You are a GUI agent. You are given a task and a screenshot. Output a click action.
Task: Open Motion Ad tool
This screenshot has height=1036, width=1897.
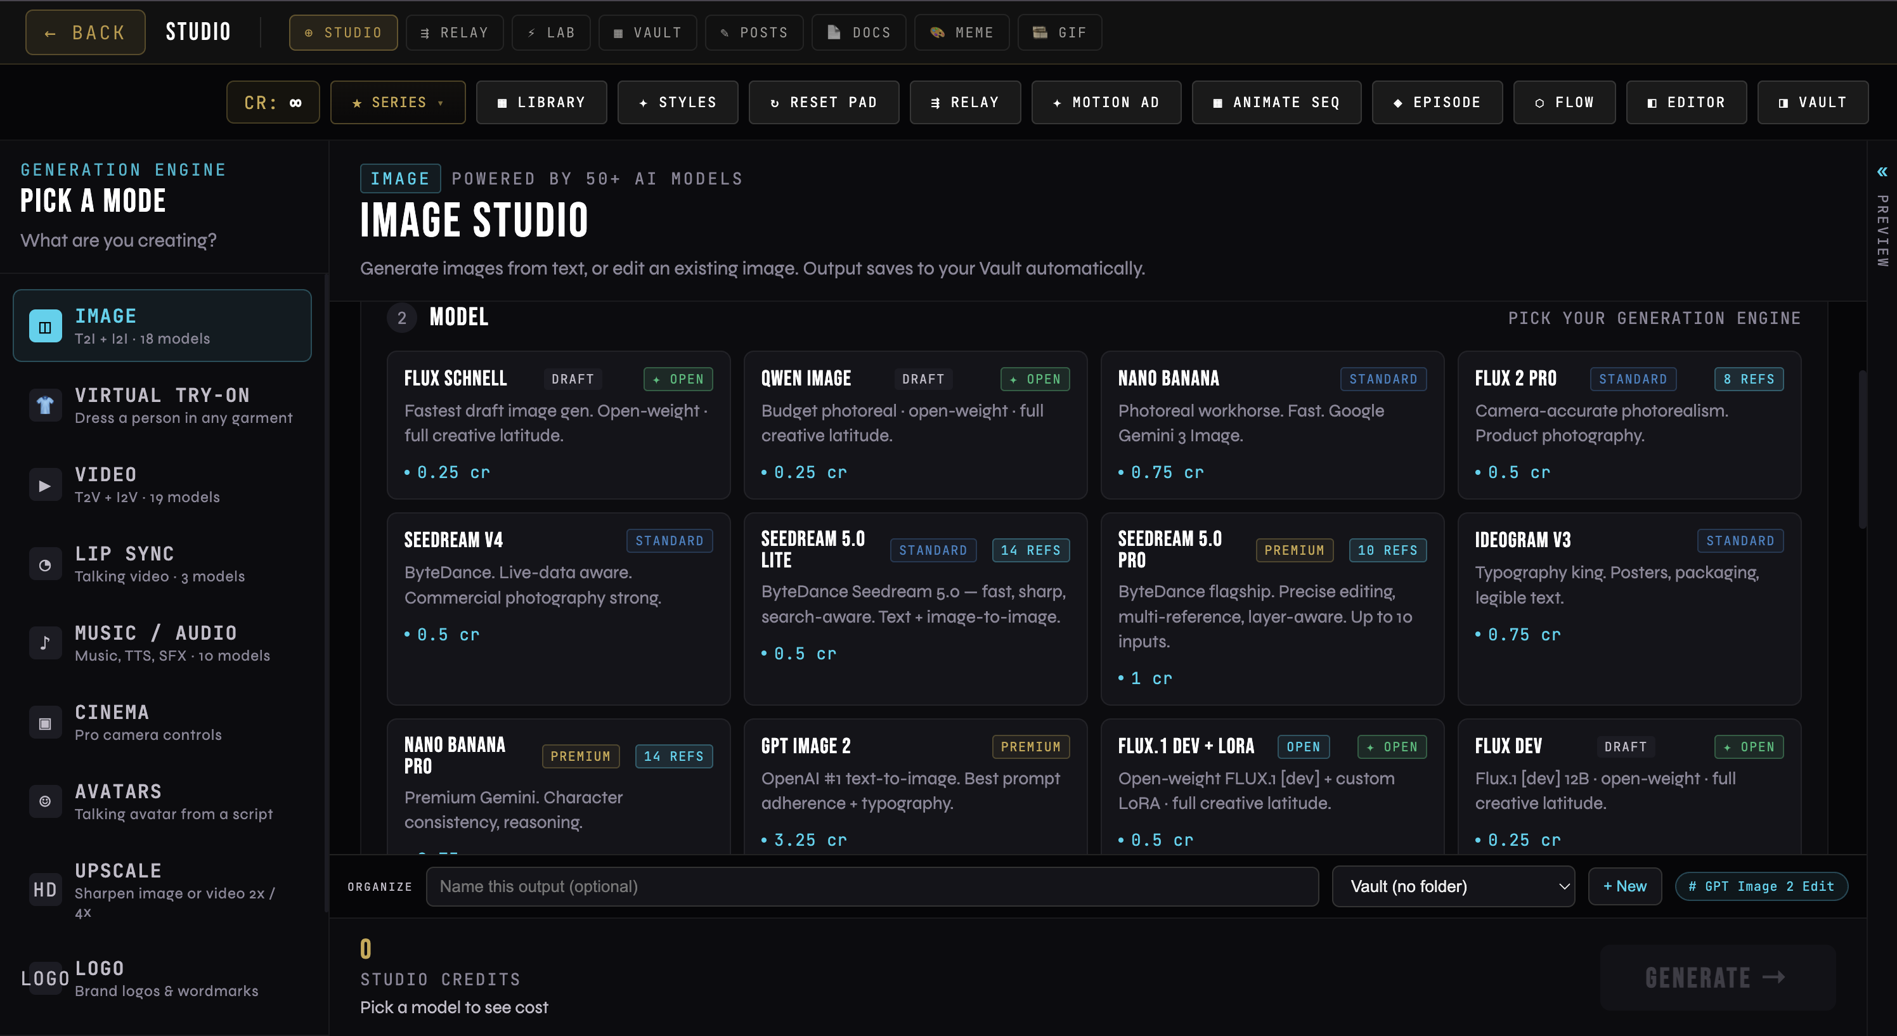[x=1106, y=102]
